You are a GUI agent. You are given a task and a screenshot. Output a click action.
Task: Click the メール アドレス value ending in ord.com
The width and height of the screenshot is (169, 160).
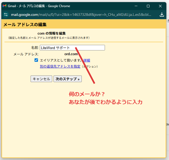71,54
